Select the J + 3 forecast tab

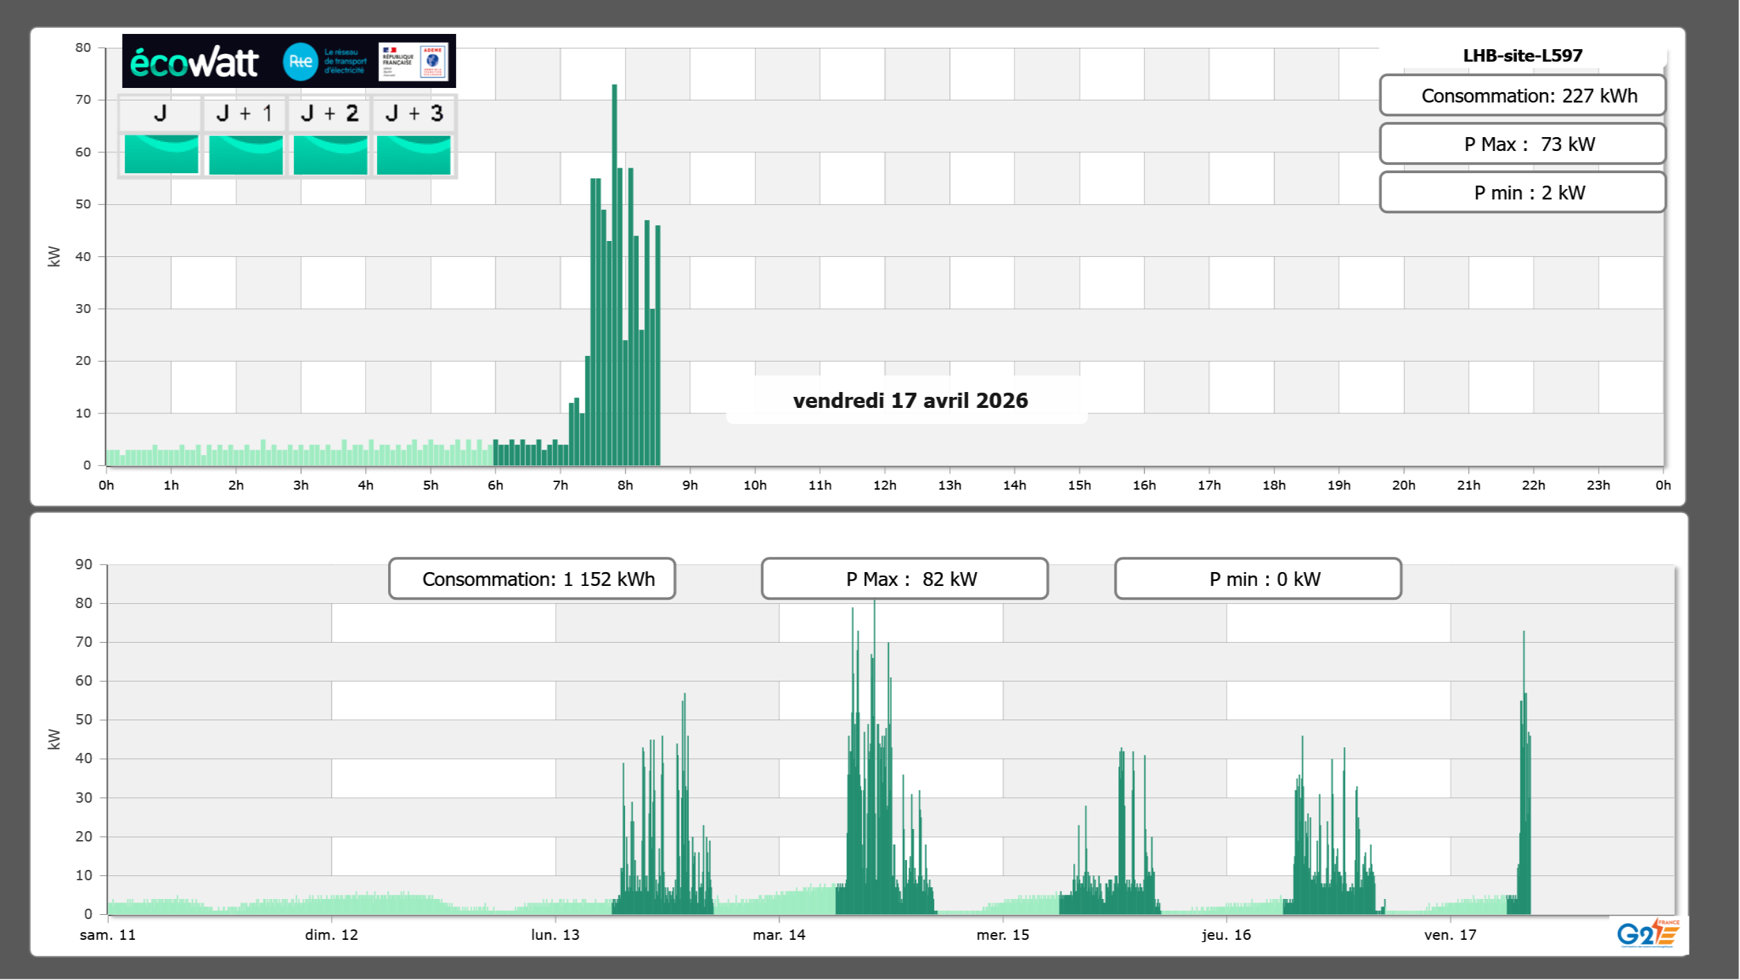click(x=414, y=114)
